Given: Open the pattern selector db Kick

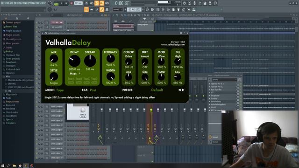Looking at the screenshot, I should (x=134, y=9).
